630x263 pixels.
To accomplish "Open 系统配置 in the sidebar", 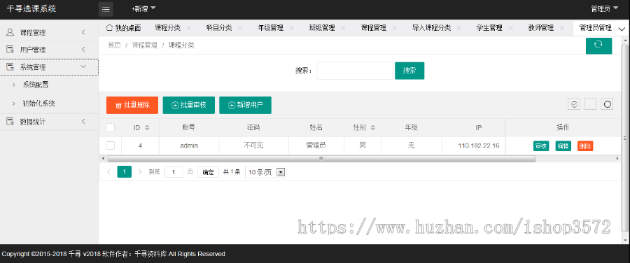I will coord(36,85).
